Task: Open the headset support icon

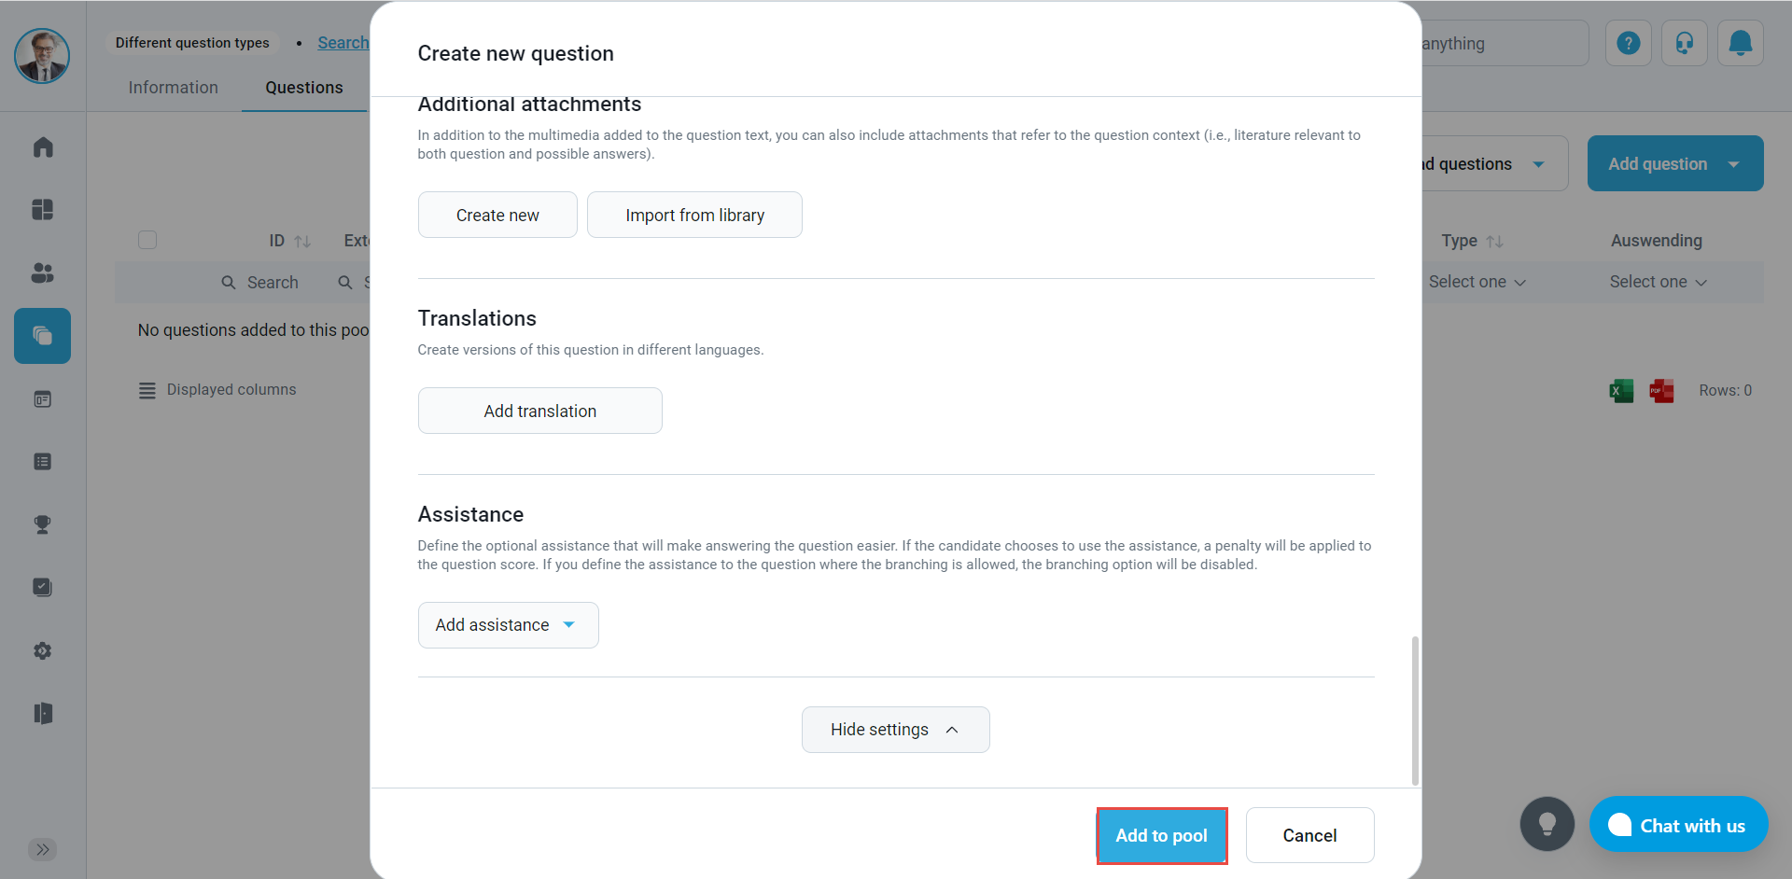Action: (x=1684, y=43)
